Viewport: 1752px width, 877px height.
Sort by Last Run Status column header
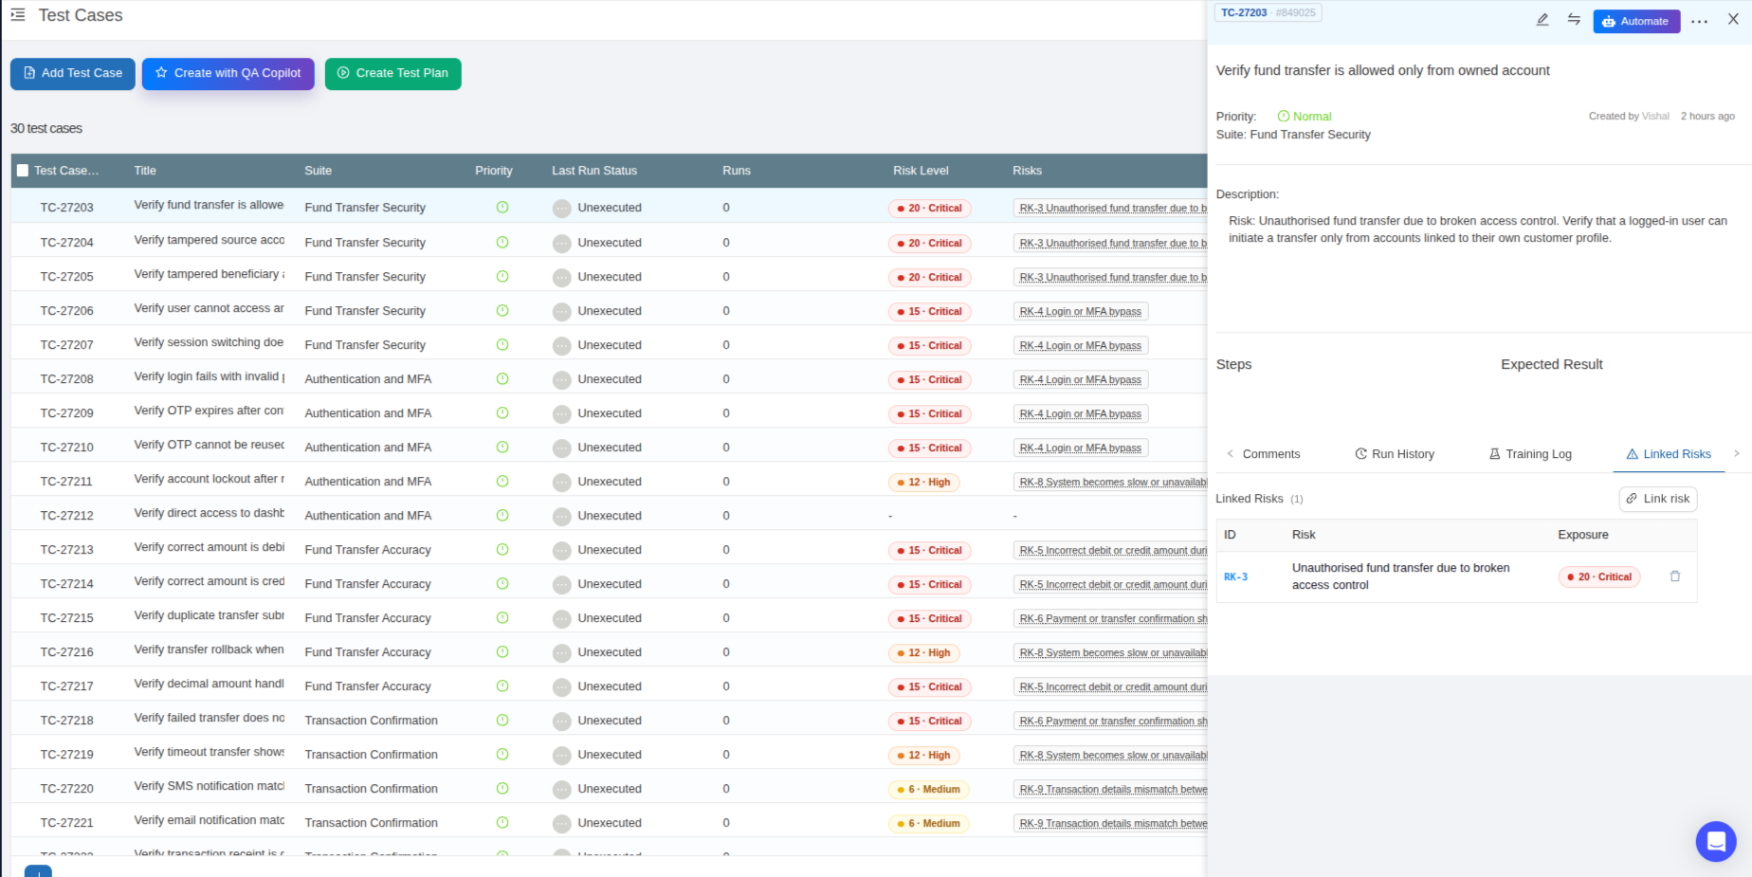(594, 171)
